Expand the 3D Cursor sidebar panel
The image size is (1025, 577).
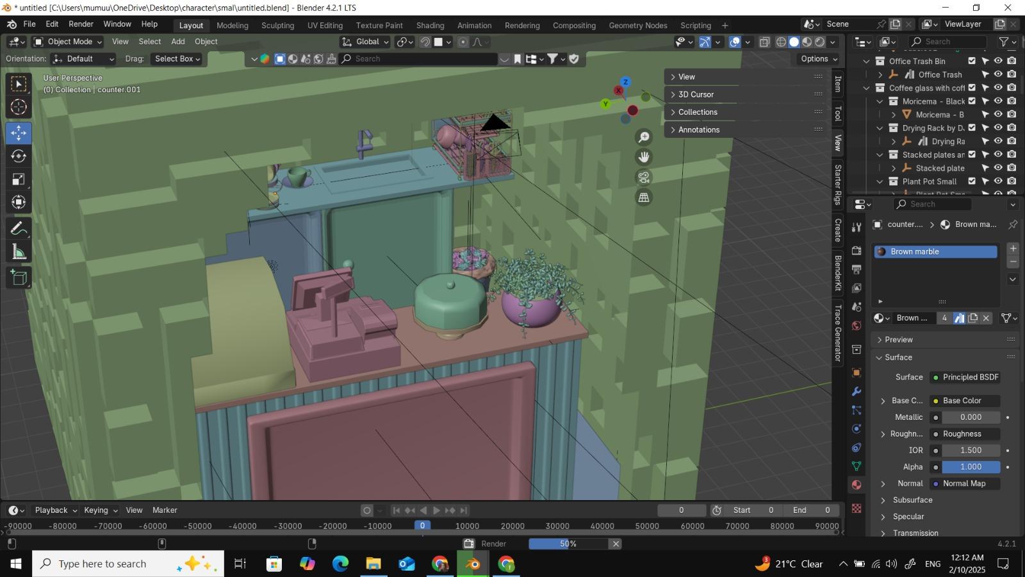tap(696, 94)
